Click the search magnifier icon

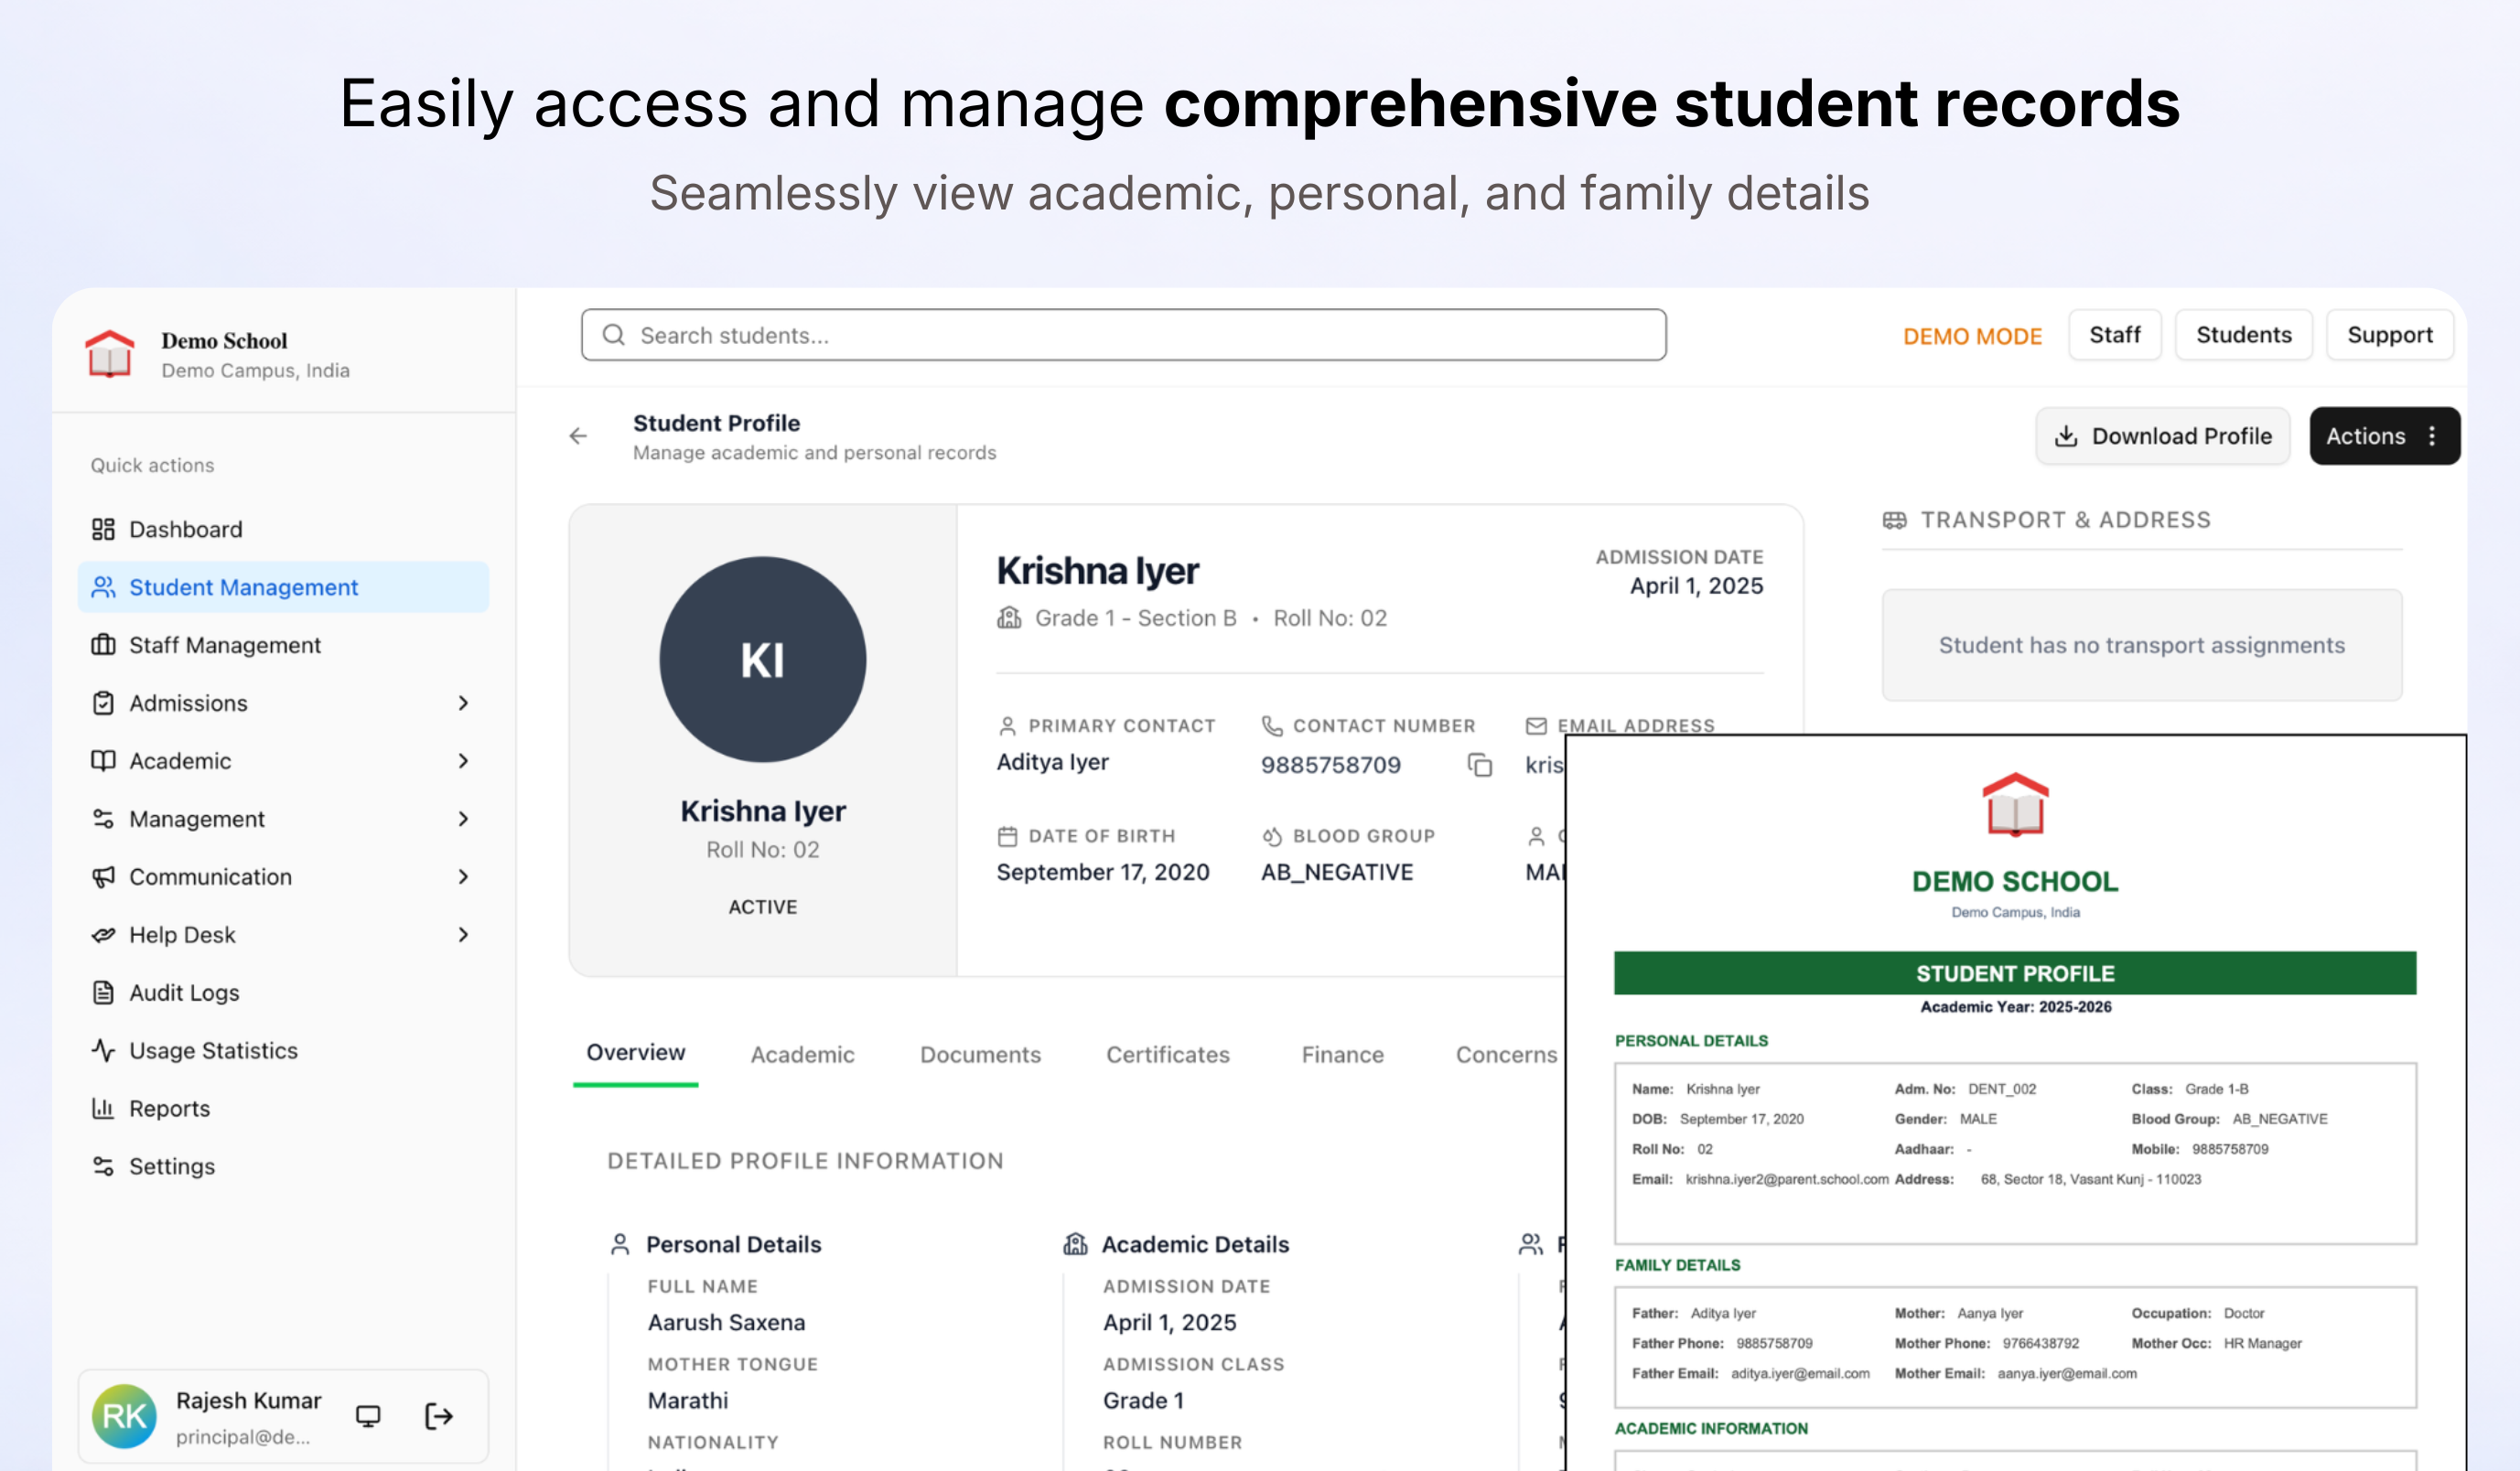(613, 335)
